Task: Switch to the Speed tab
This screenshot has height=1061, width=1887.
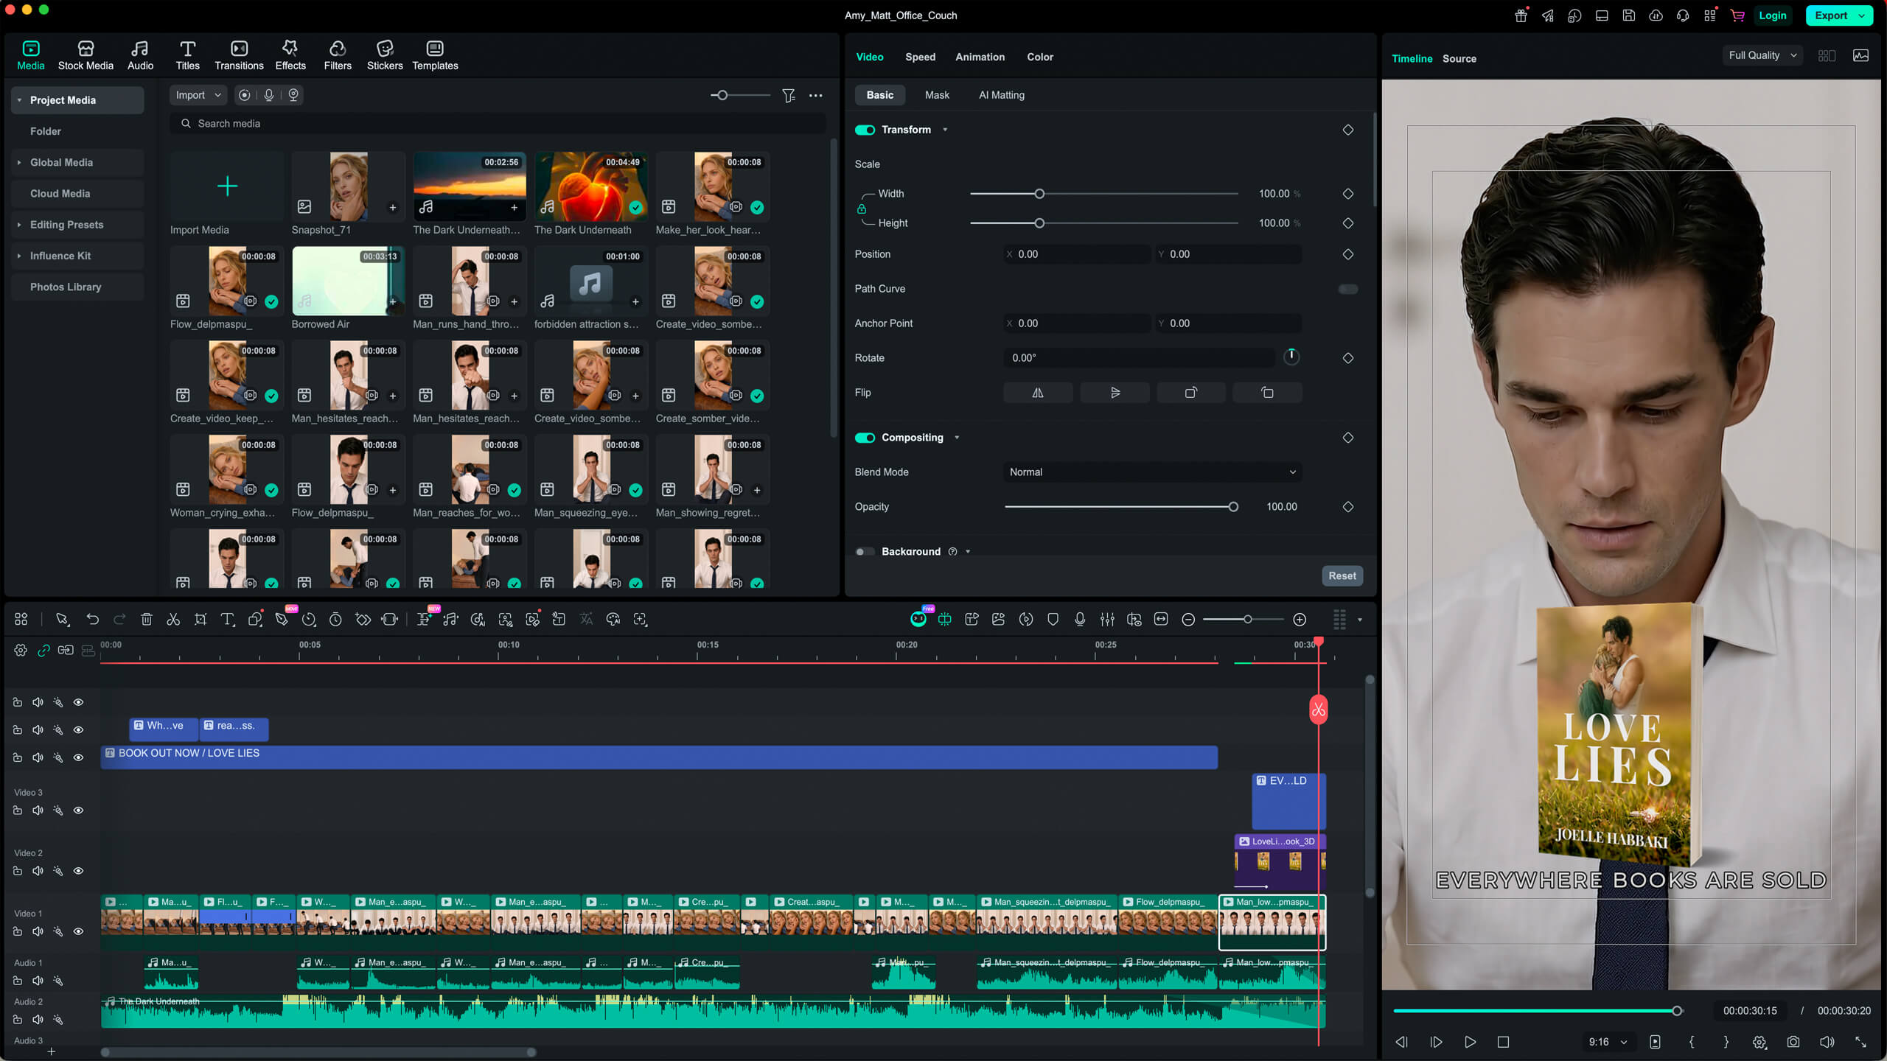Action: point(920,57)
